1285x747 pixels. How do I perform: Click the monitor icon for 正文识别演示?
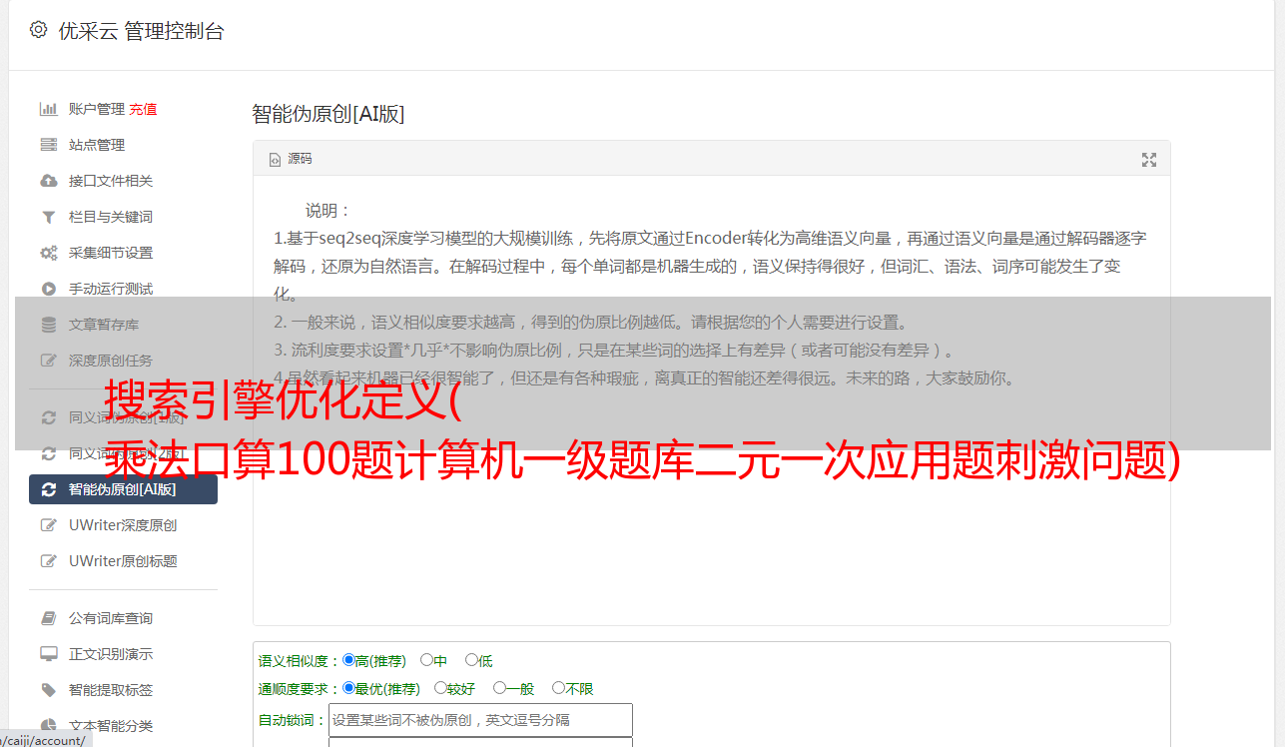coord(48,654)
